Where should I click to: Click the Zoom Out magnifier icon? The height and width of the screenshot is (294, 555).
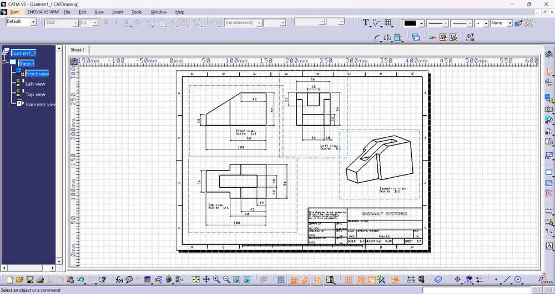pyautogui.click(x=226, y=280)
